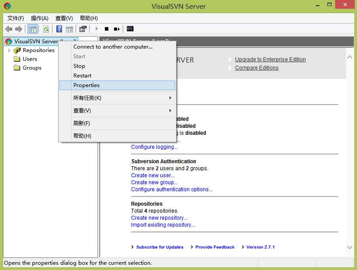Viewport: 357px width, 270px height.
Task: Choose Restart in the context menu
Action: pos(117,75)
